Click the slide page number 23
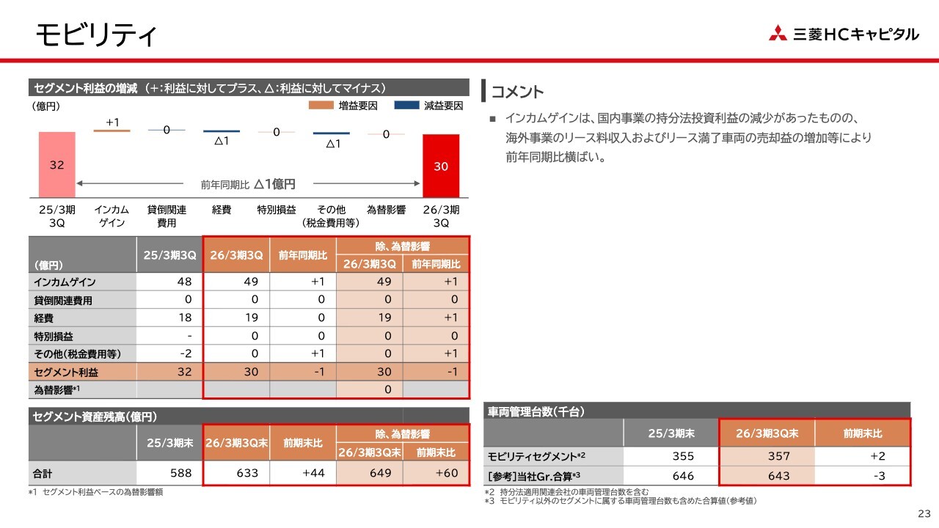Screen dimensions: 939x528 coord(924,513)
